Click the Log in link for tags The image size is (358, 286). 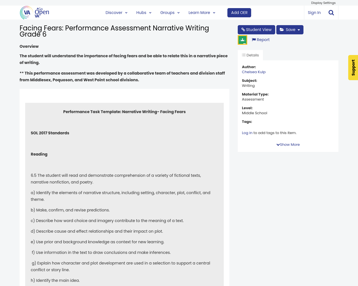pos(247,133)
